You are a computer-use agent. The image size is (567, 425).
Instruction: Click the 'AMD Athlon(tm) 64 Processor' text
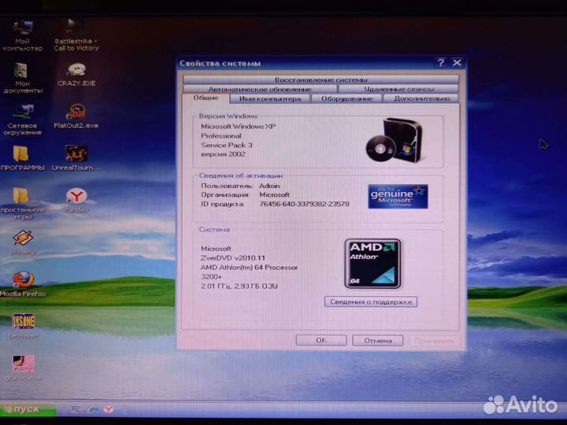coord(249,268)
